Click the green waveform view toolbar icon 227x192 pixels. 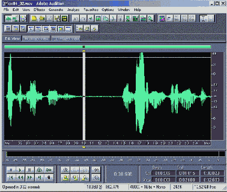tap(8, 18)
